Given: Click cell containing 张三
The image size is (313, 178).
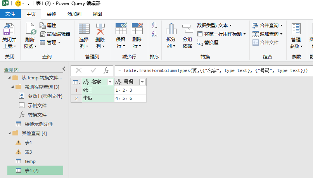Looking at the screenshot, I should coord(98,90).
